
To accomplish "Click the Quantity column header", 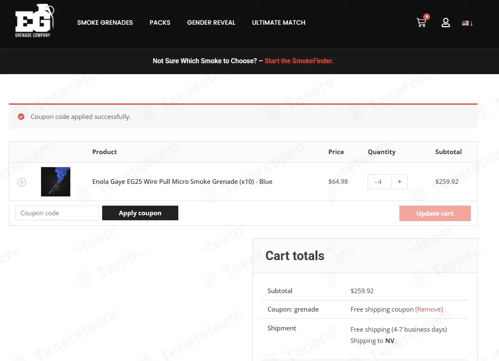I will (381, 152).
